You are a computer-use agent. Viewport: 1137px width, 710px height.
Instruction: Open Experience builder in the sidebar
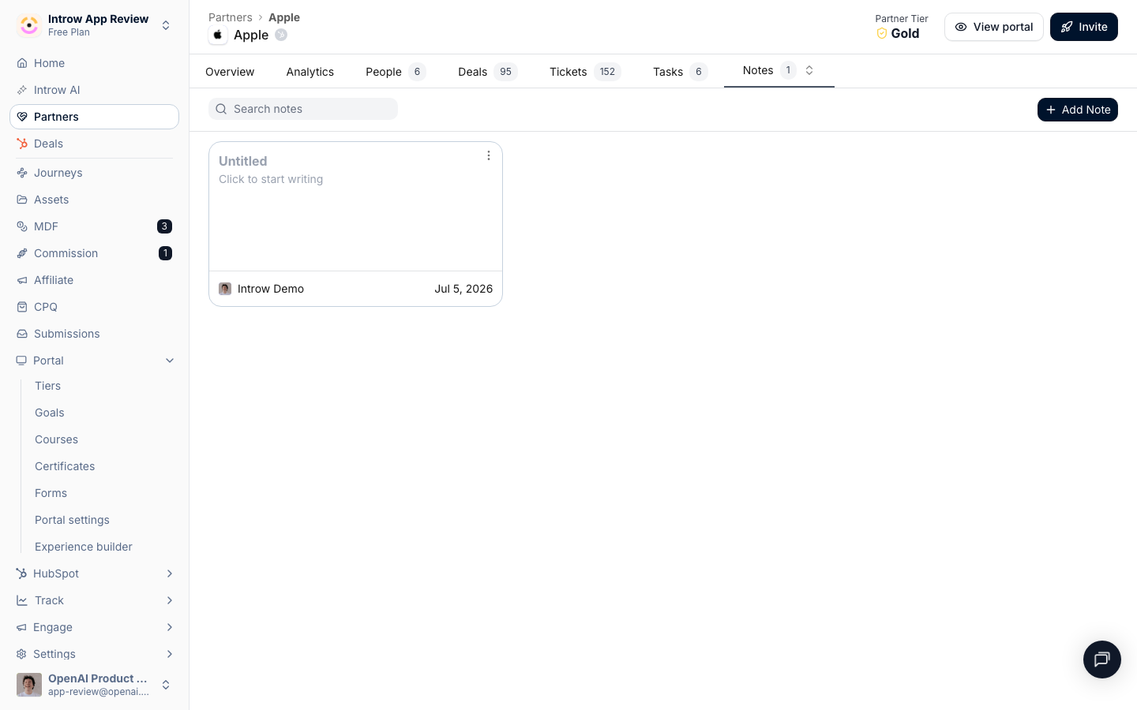[84, 547]
